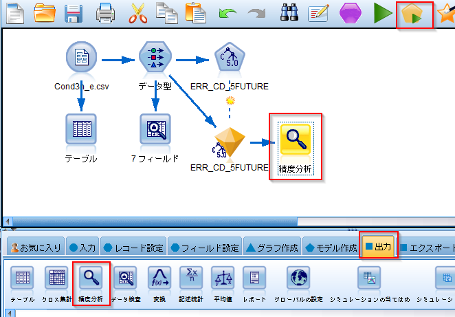Run selection with the pentagon play icon
This screenshot has height=317, width=455.
pyautogui.click(x=412, y=14)
